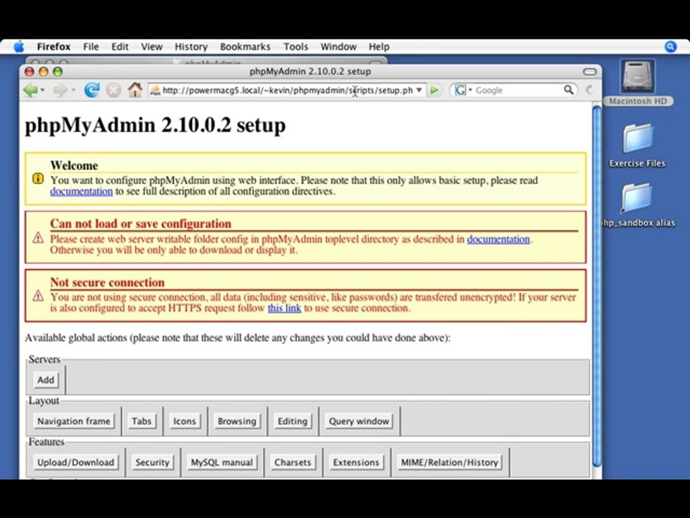Reload the page with the refresh icon
This screenshot has width=690, height=518.
tap(91, 91)
